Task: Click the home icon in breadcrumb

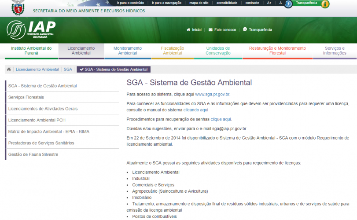Action: coord(9,70)
